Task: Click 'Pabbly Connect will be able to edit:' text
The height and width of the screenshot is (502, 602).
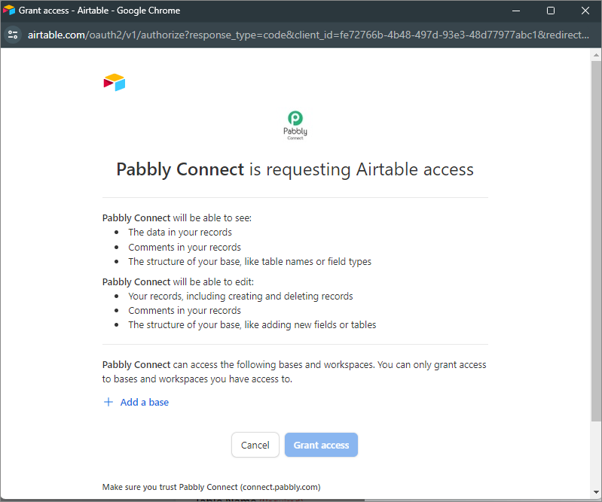Action: pyautogui.click(x=178, y=282)
